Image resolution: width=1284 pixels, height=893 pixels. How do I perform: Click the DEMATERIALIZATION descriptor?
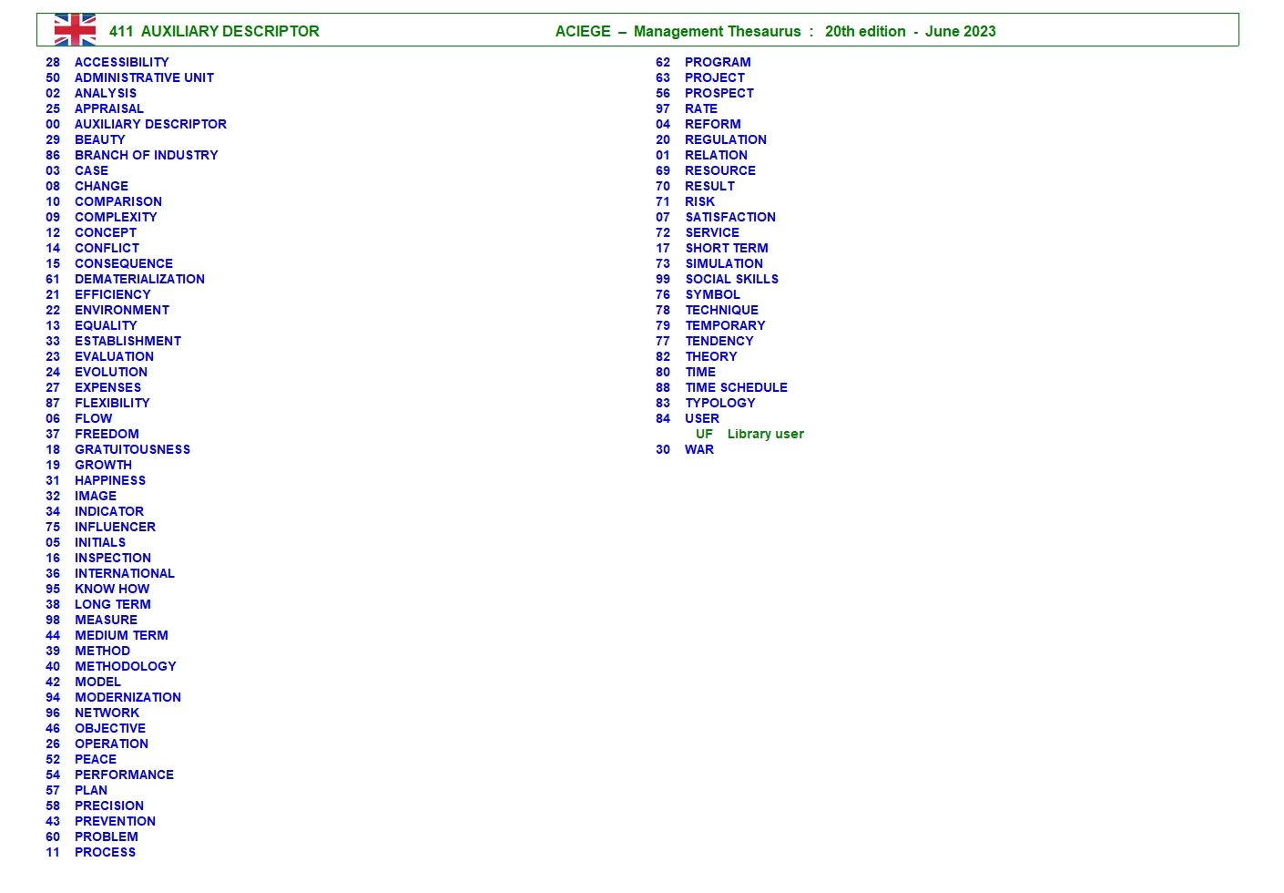139,279
